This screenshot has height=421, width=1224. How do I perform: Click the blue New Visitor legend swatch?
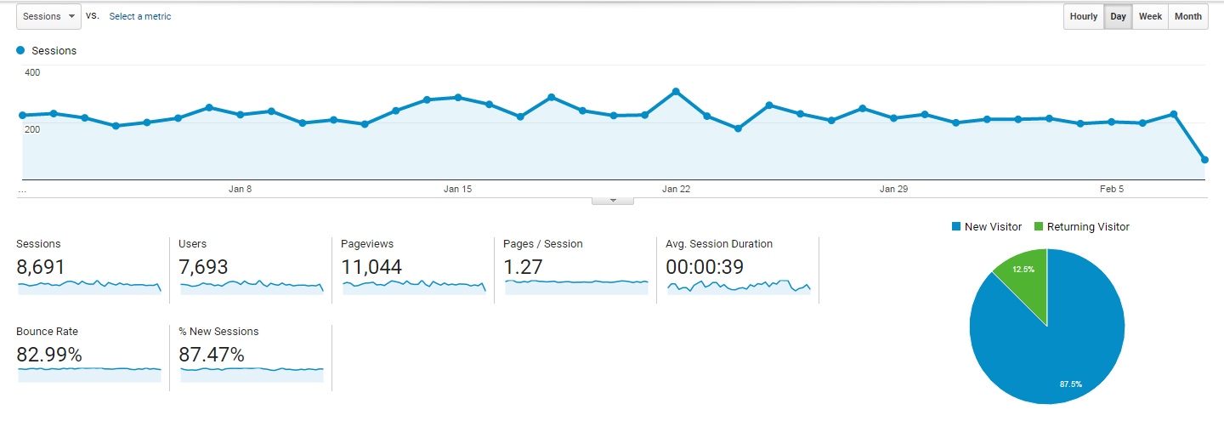click(956, 227)
